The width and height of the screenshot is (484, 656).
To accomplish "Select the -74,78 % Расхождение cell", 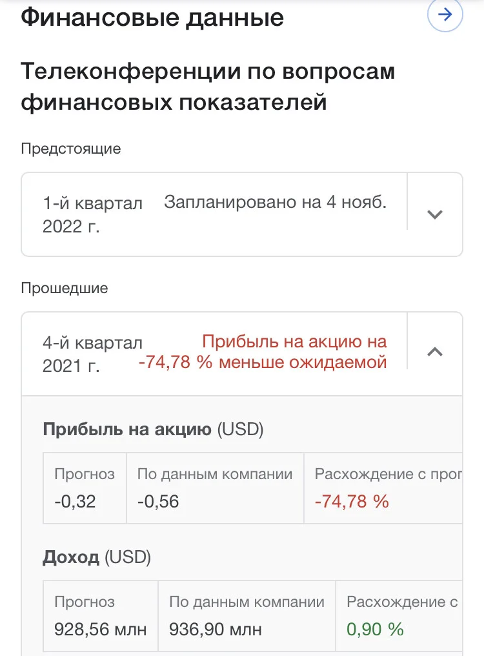I will point(383,488).
